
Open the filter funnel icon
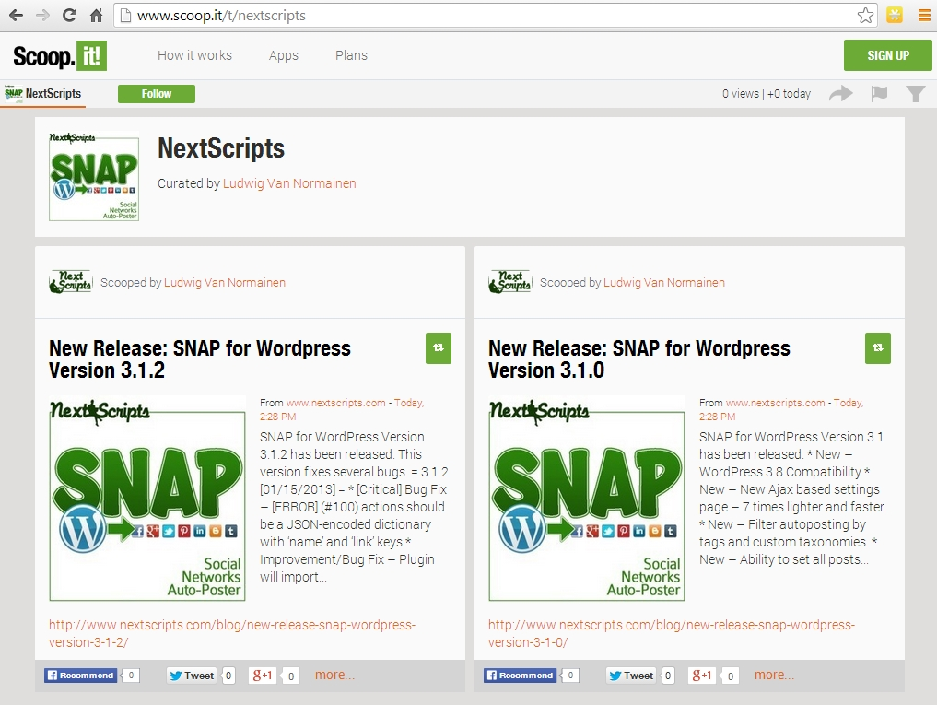tap(915, 93)
